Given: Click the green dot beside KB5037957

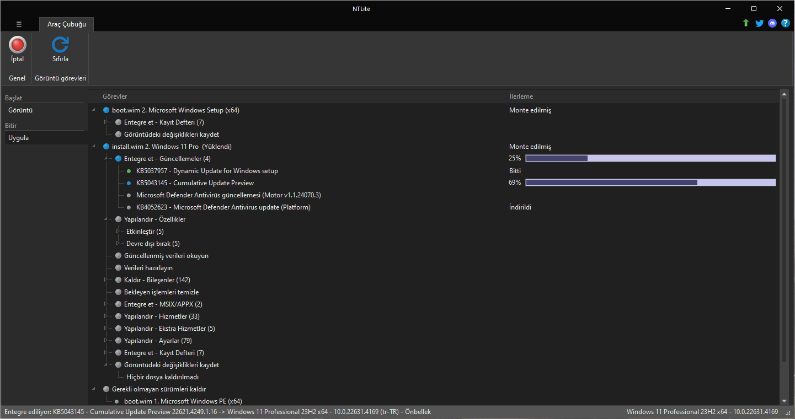Looking at the screenshot, I should [x=129, y=171].
